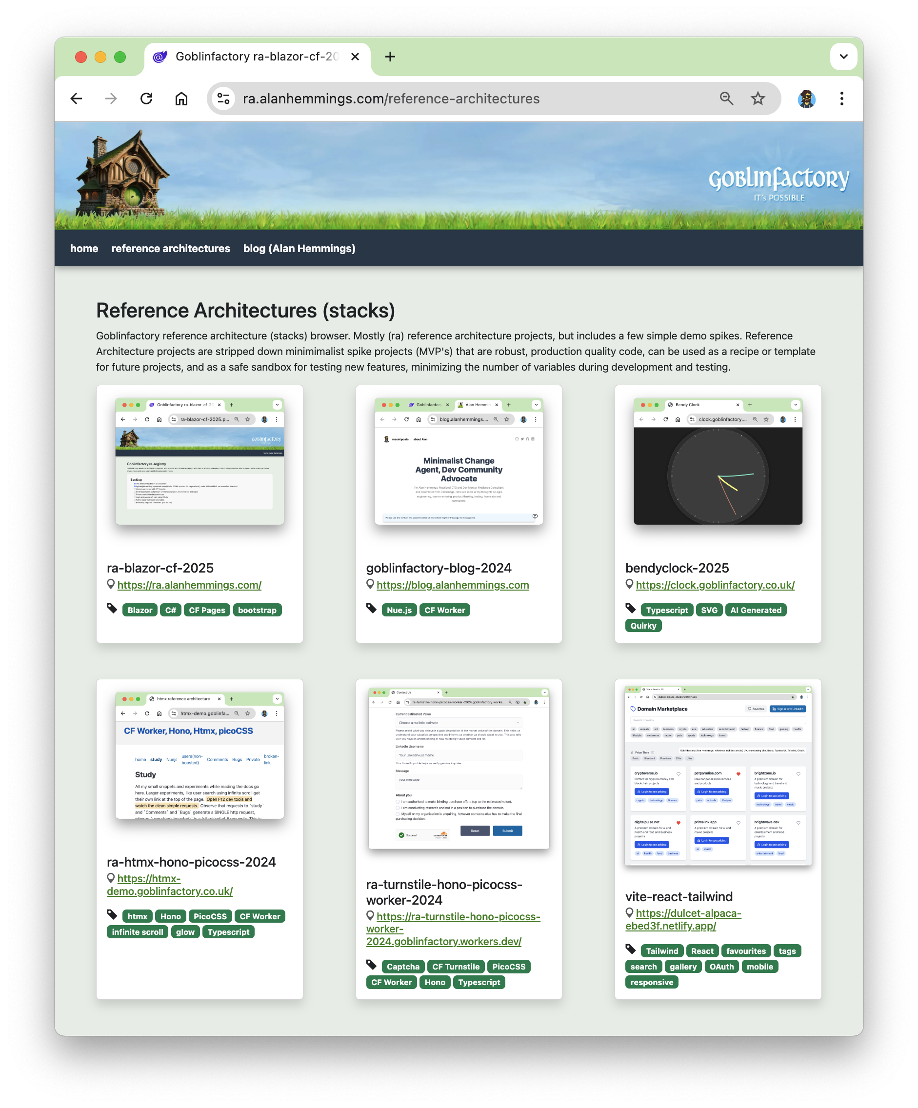
Task: Open site information via the tune icon
Action: [x=223, y=98]
